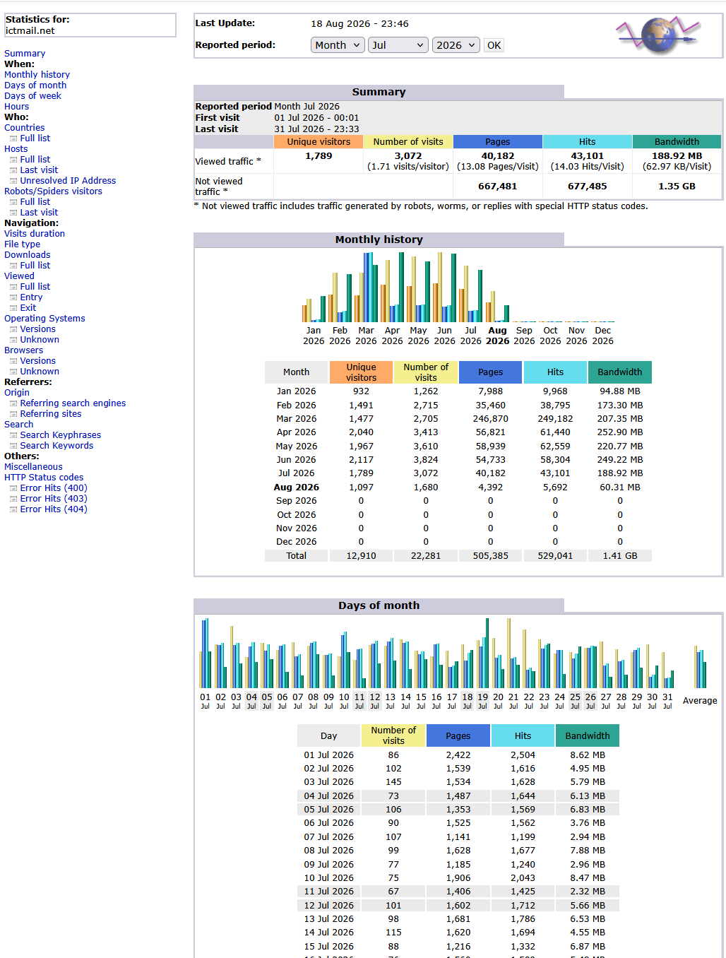
Task: Click the Average bars in Days chart
Action: [700, 667]
